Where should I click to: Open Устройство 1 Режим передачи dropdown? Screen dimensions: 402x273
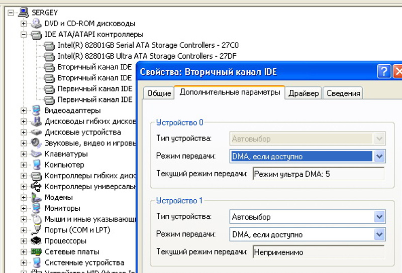379,234
